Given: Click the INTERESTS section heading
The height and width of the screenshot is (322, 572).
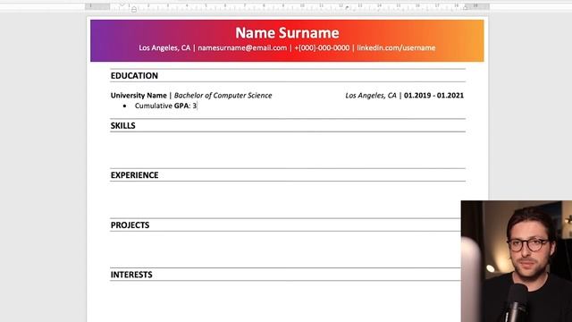Looking at the screenshot, I should [x=131, y=275].
